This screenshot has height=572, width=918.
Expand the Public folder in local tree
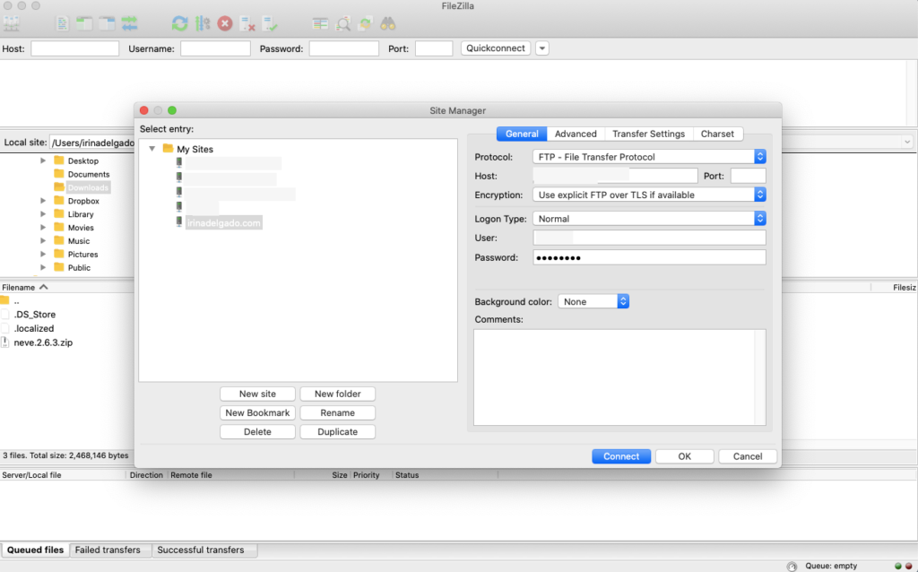tap(43, 267)
